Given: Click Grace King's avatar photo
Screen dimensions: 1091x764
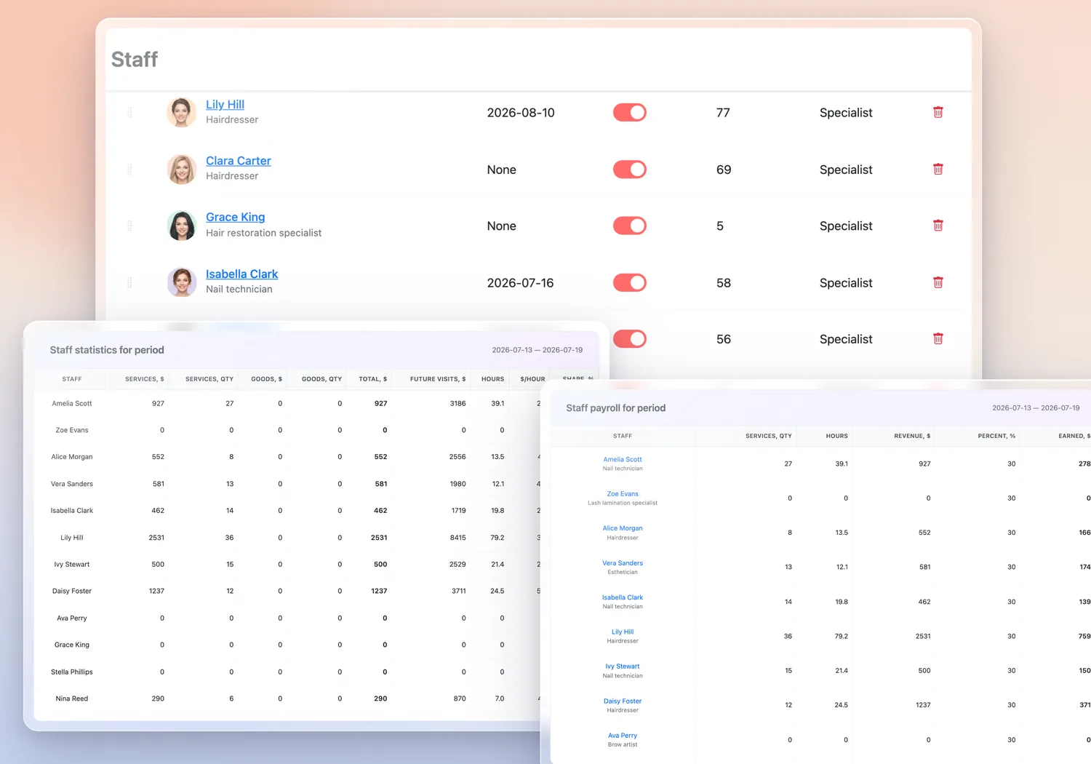Looking at the screenshot, I should [182, 226].
